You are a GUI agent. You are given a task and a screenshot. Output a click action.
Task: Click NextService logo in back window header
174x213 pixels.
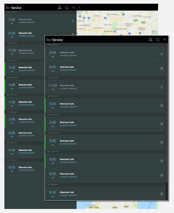pyautogui.click(x=13, y=8)
